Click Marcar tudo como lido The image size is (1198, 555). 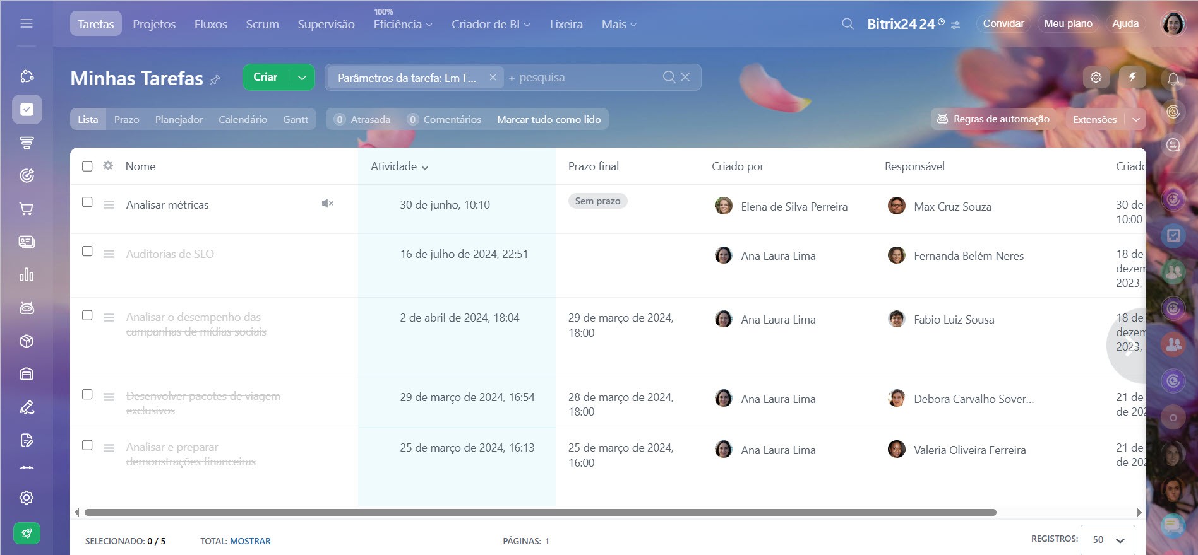[549, 119]
